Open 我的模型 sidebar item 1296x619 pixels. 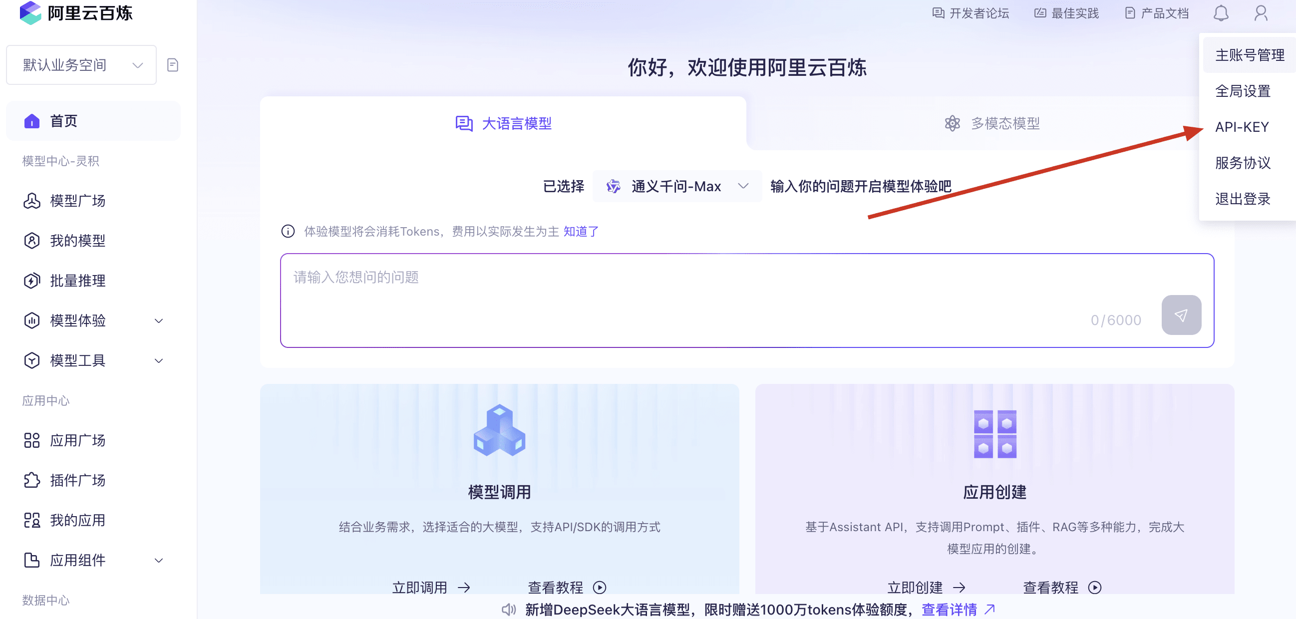pyautogui.click(x=93, y=241)
